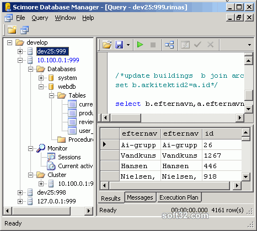Expand the dev25:999 server node
Image resolution: width=257 pixels, height=231 pixels.
click(20, 51)
